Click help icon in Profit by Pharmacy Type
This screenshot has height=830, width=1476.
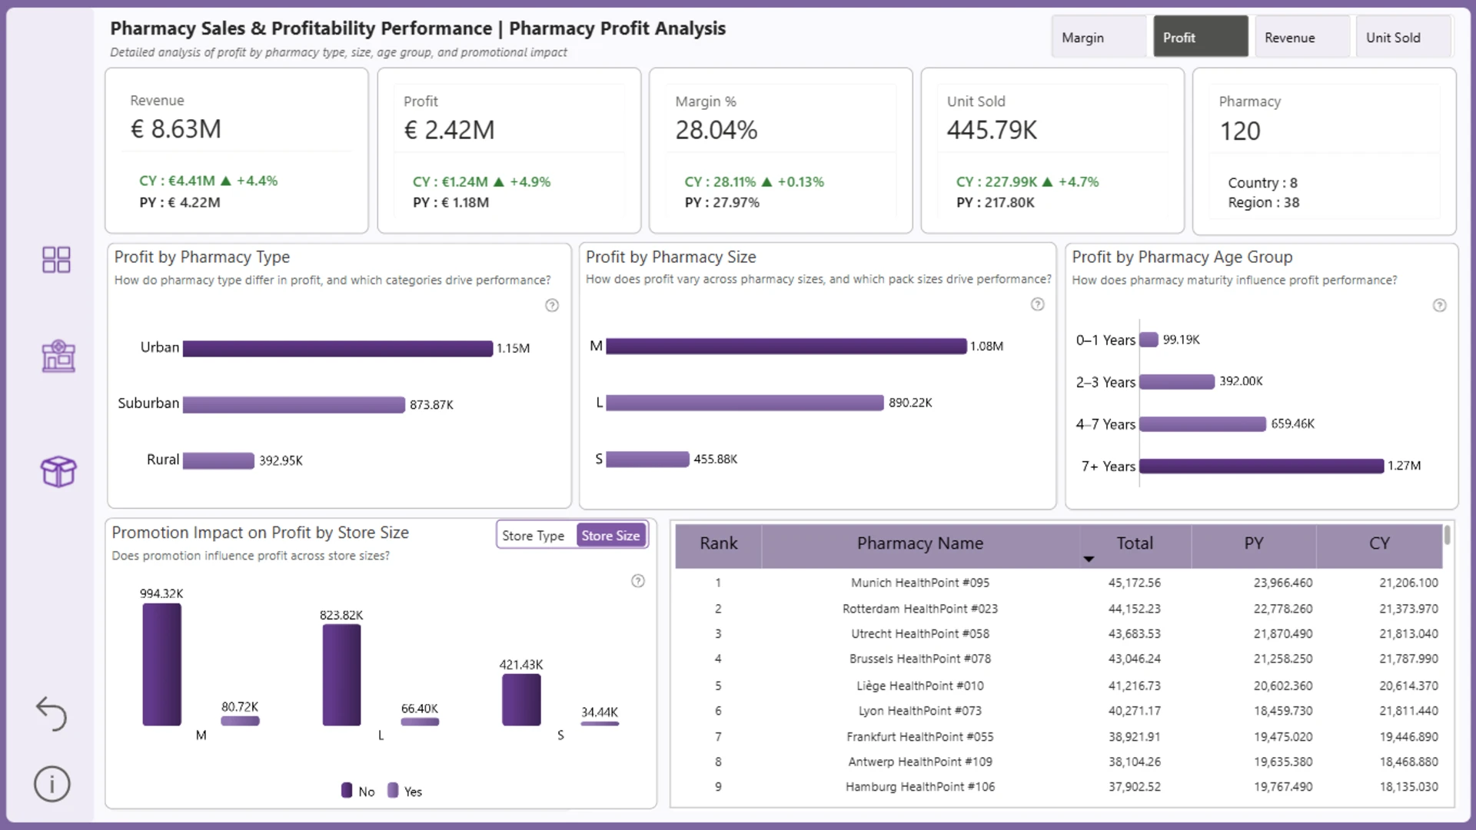[552, 305]
